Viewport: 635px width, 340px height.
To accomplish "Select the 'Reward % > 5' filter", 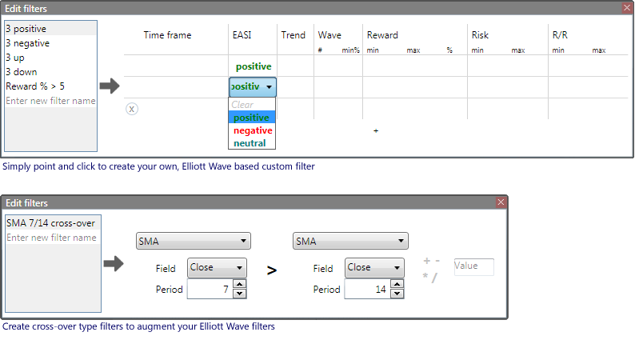I will click(x=35, y=86).
